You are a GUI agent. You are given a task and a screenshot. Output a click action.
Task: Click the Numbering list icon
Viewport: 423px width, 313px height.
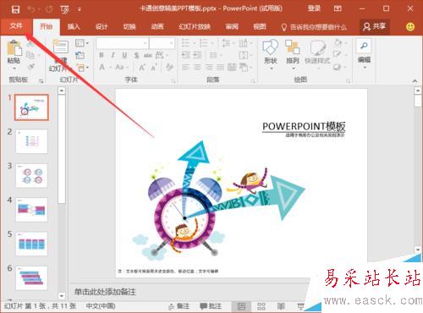[x=203, y=43]
